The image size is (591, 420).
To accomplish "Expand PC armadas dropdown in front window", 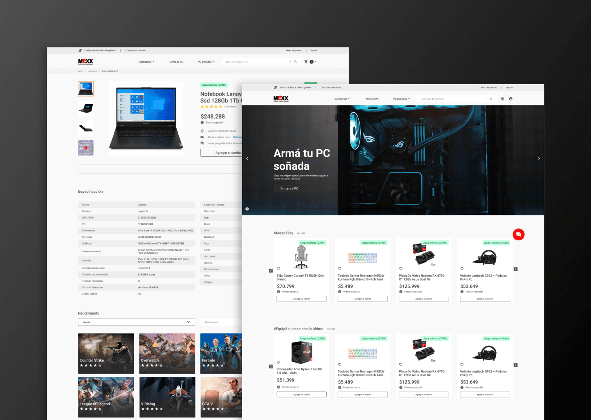I will 401,99.
